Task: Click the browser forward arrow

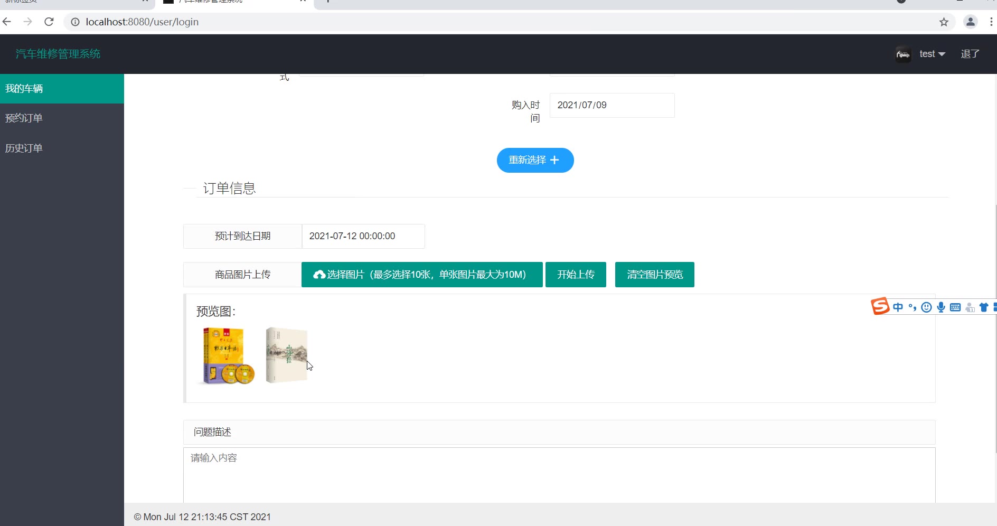Action: 27,22
